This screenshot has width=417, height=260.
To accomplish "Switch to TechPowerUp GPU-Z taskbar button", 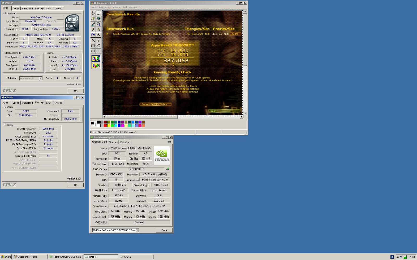I will coord(66,257).
